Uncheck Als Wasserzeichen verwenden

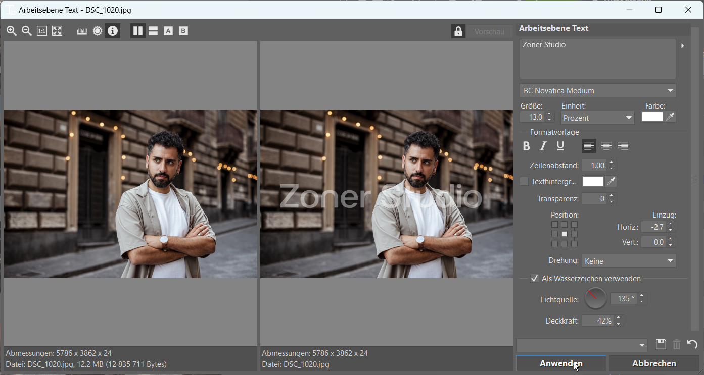pos(534,279)
